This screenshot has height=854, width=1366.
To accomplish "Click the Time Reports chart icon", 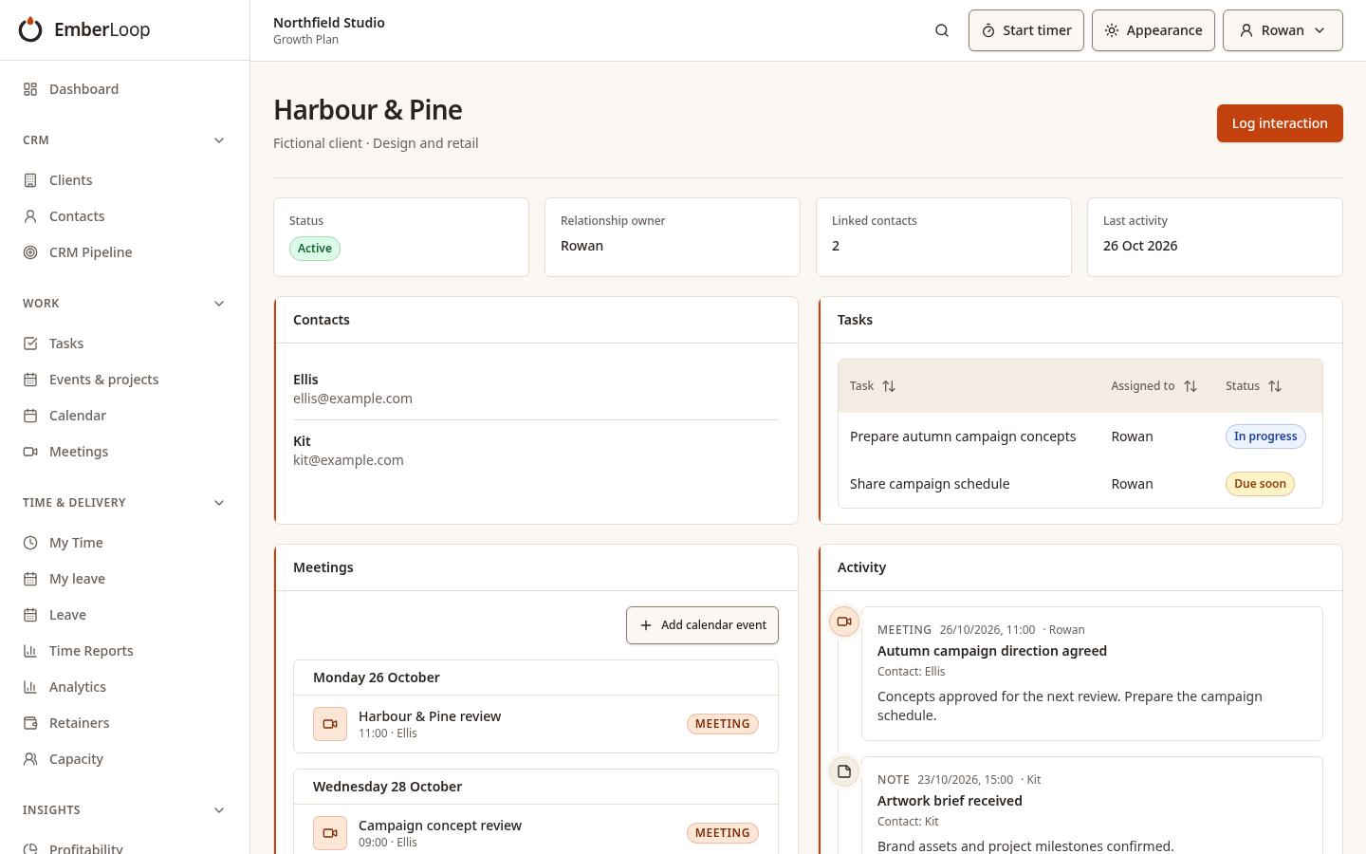I will (30, 651).
